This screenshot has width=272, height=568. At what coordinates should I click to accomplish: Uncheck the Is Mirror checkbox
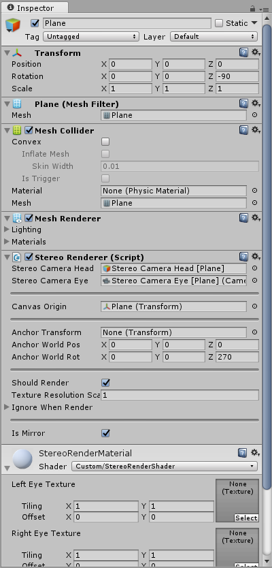click(x=105, y=433)
